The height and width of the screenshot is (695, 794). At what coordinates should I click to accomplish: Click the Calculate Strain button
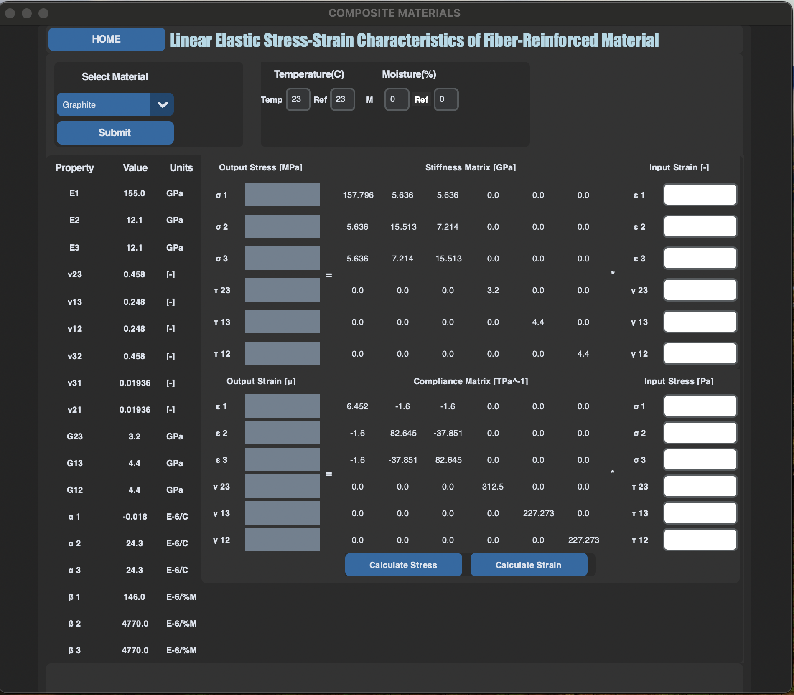point(529,565)
